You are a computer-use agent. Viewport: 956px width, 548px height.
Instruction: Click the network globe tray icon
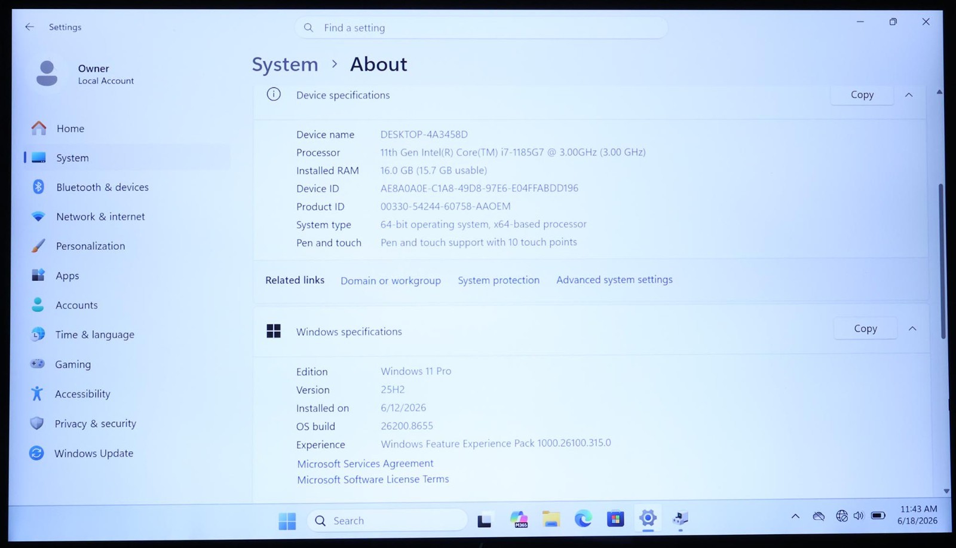(x=841, y=515)
